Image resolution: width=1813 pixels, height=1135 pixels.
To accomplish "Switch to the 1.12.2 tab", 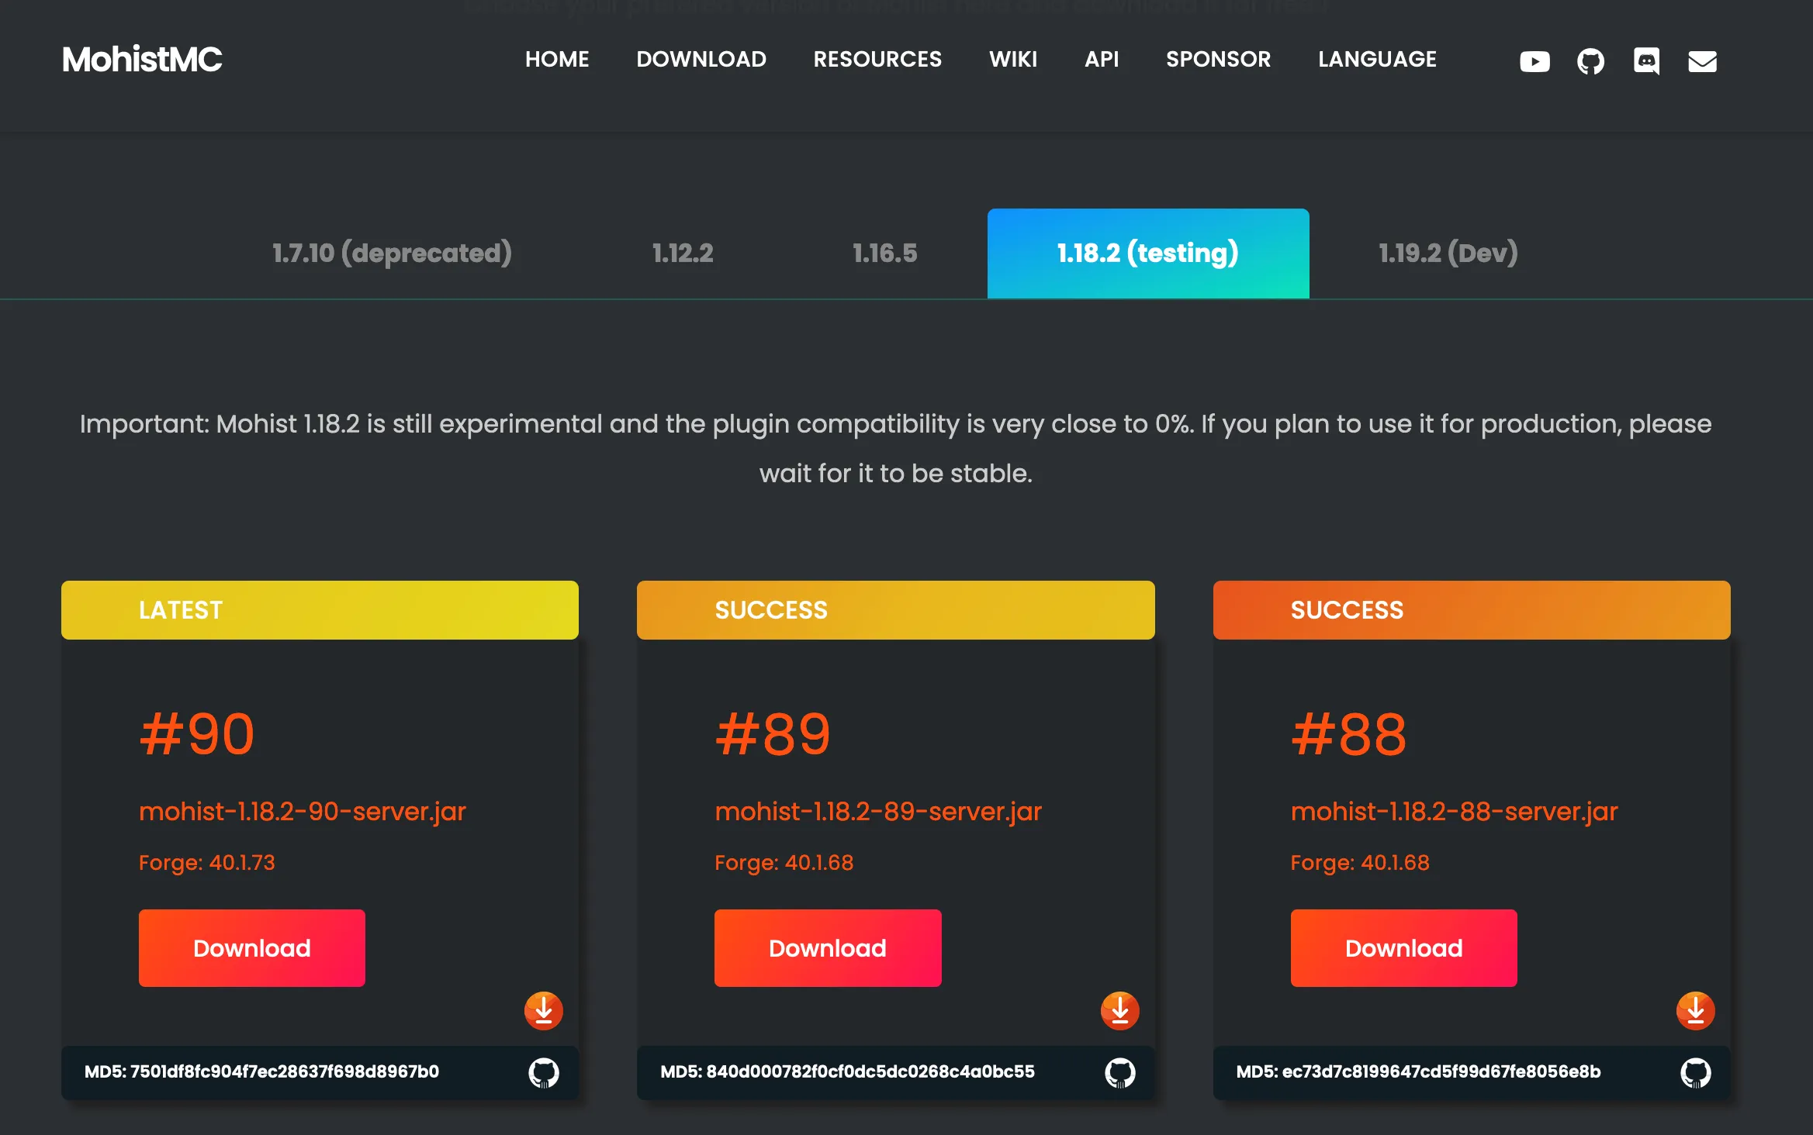I will tap(683, 253).
